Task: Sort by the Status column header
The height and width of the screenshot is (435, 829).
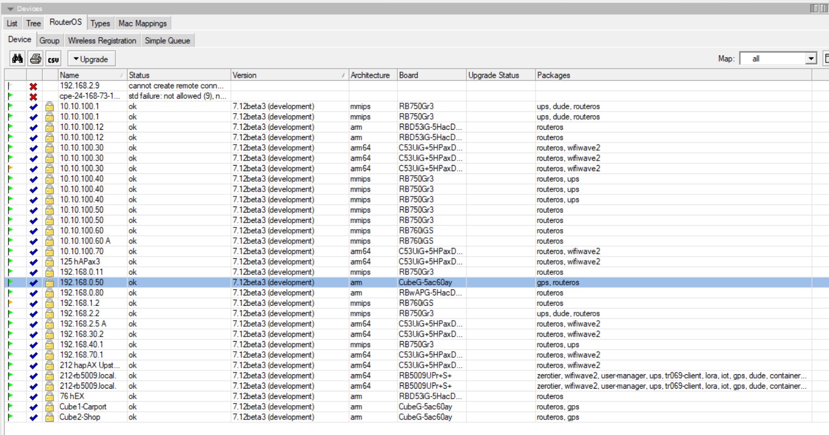Action: (179, 75)
